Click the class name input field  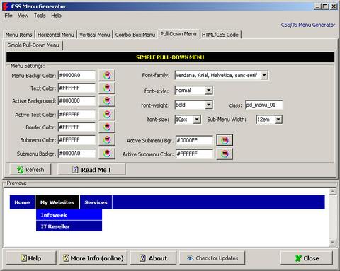click(x=264, y=105)
